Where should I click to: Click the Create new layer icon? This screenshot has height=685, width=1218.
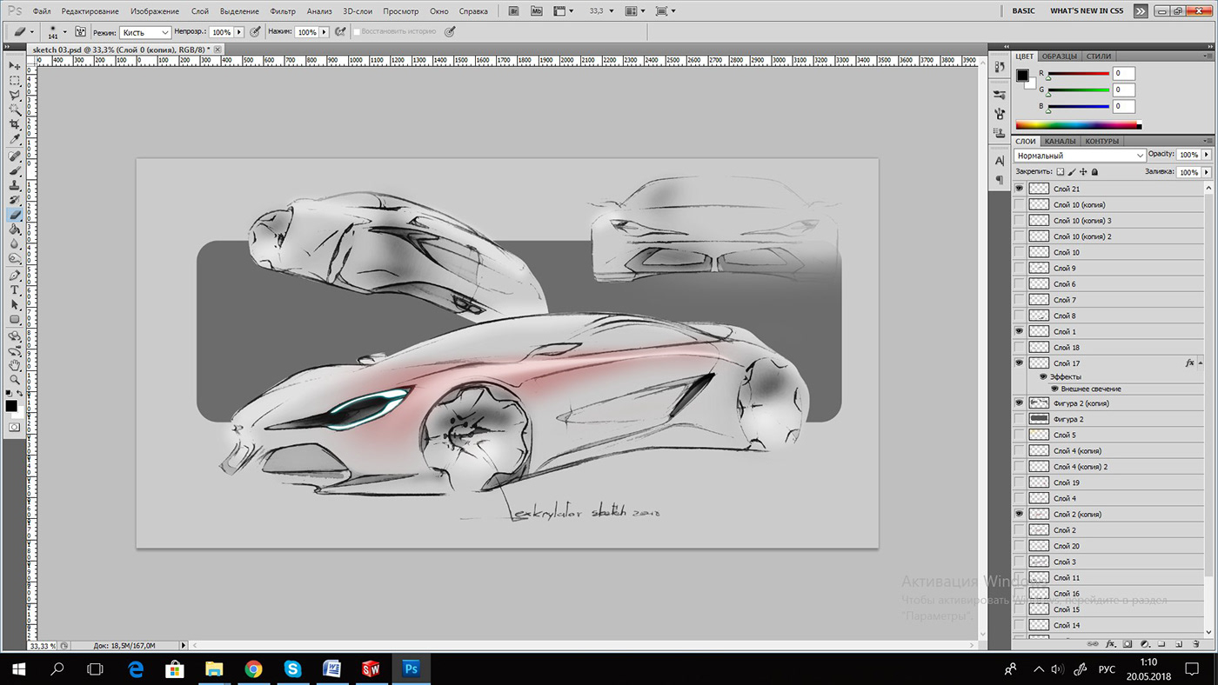click(1180, 644)
